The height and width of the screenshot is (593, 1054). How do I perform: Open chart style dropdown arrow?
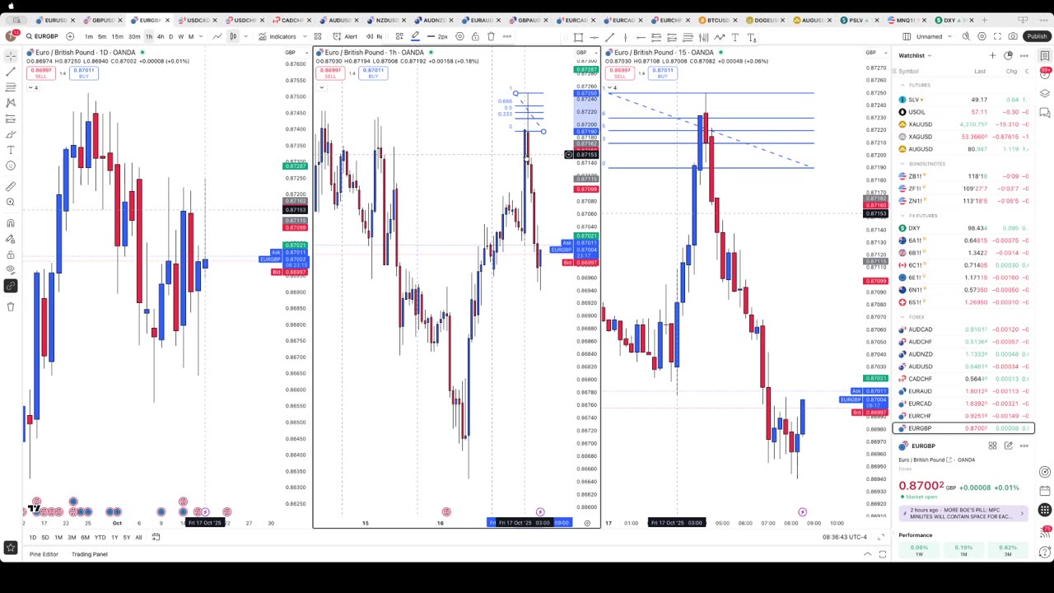coord(245,36)
